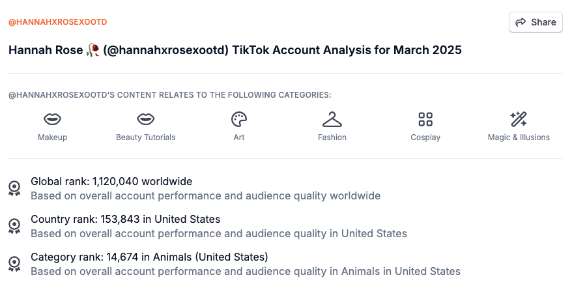Select the Makeup lips icon
The width and height of the screenshot is (572, 288).
pyautogui.click(x=53, y=119)
